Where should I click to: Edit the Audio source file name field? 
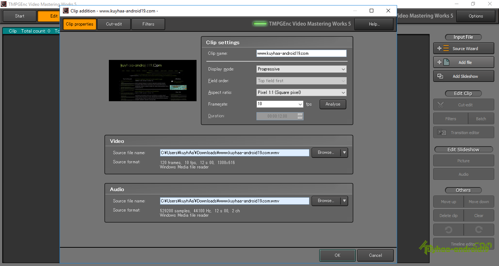pos(235,201)
